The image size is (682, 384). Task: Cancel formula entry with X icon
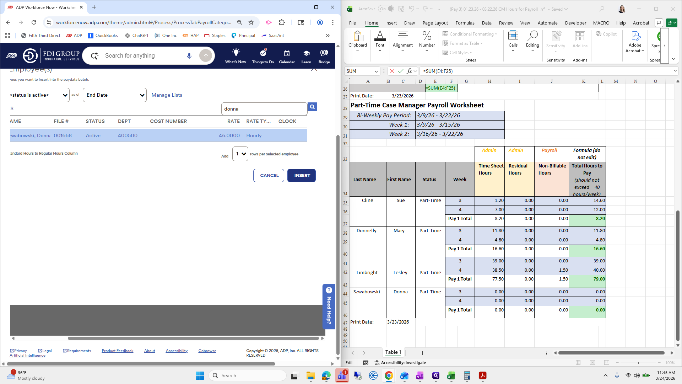tap(392, 71)
